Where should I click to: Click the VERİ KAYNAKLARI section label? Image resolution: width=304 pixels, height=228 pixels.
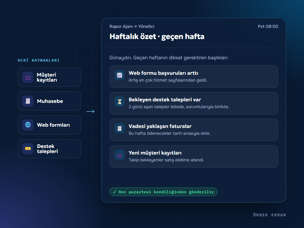pyautogui.click(x=39, y=60)
